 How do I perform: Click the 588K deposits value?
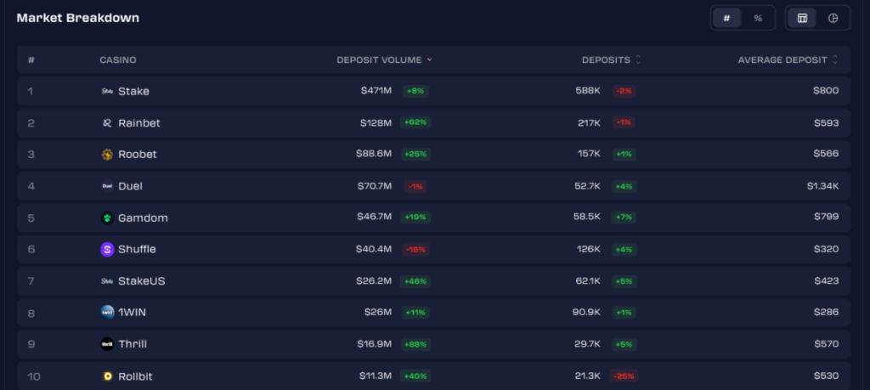coord(588,90)
